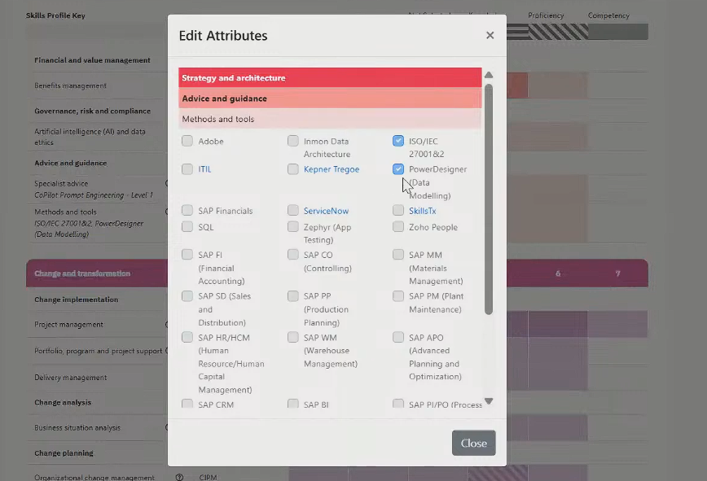This screenshot has height=481, width=707.
Task: Check the SAP PP (Production Planning) checkbox
Action: pos(293,296)
